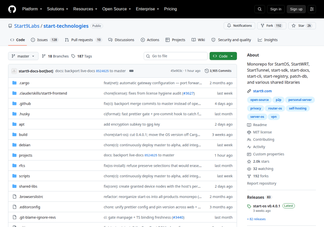Open the 18 Branches link
Image resolution: width=324 pixels, height=227 pixels.
[55, 56]
